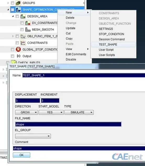The height and width of the screenshot is (166, 145).
Task: Click the INCREMENT input field
Action: click(50, 100)
